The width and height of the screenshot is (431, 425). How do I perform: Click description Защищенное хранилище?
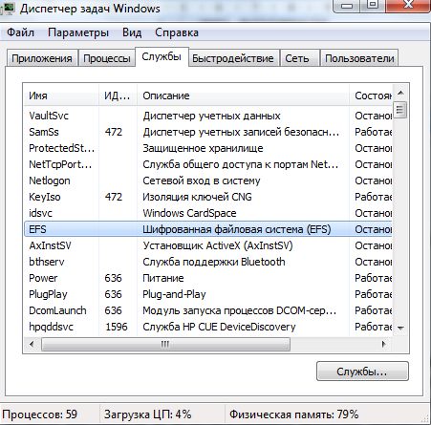[203, 148]
